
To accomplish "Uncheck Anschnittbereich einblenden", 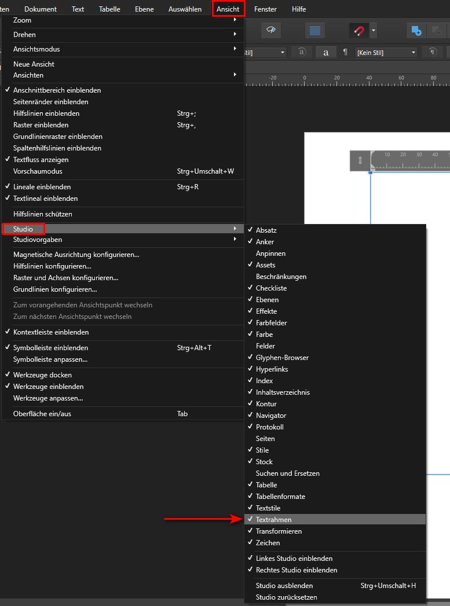I will (123, 90).
